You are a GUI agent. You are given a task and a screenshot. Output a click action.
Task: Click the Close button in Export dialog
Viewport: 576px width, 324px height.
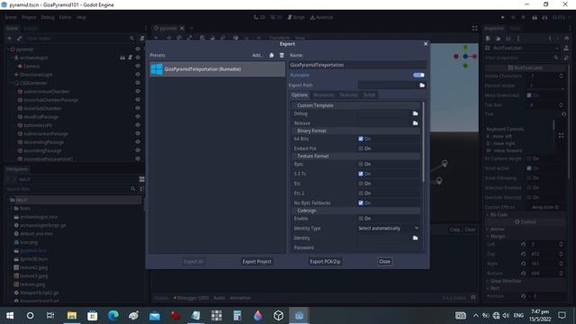[384, 262]
